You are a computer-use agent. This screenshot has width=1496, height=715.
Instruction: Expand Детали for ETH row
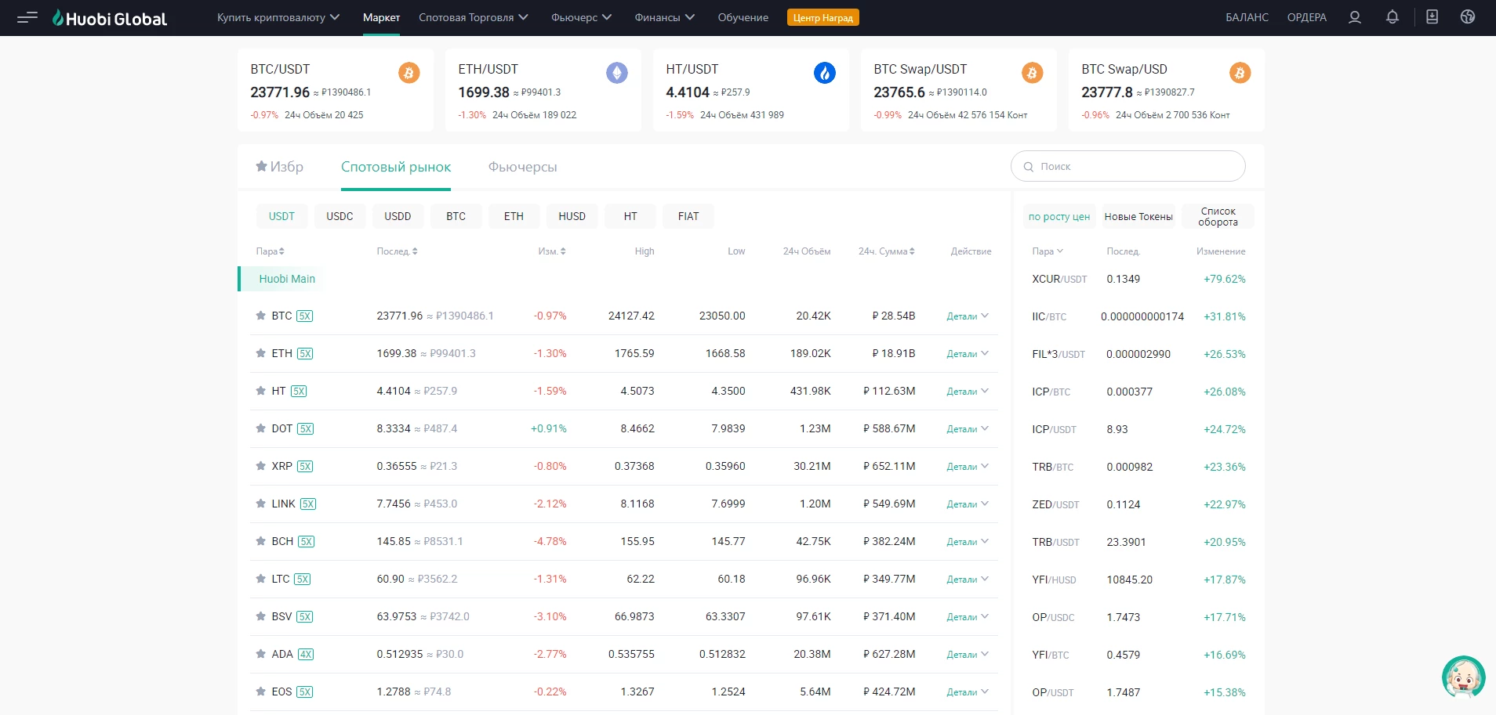[968, 354]
